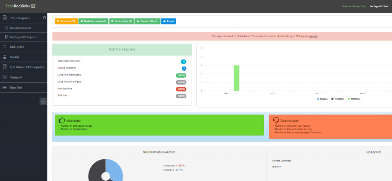Click the Sign Out arrow icon
Image resolution: width=392 pixels, height=181 pixels.
pos(5,88)
